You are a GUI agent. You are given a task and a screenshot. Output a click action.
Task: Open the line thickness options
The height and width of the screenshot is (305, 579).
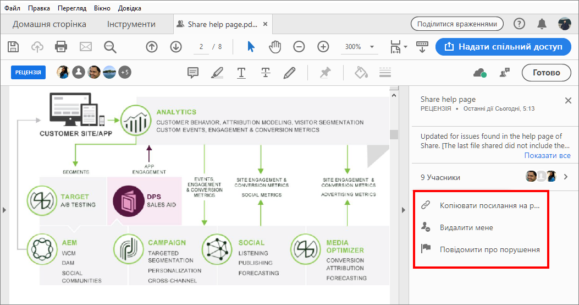pyautogui.click(x=385, y=73)
